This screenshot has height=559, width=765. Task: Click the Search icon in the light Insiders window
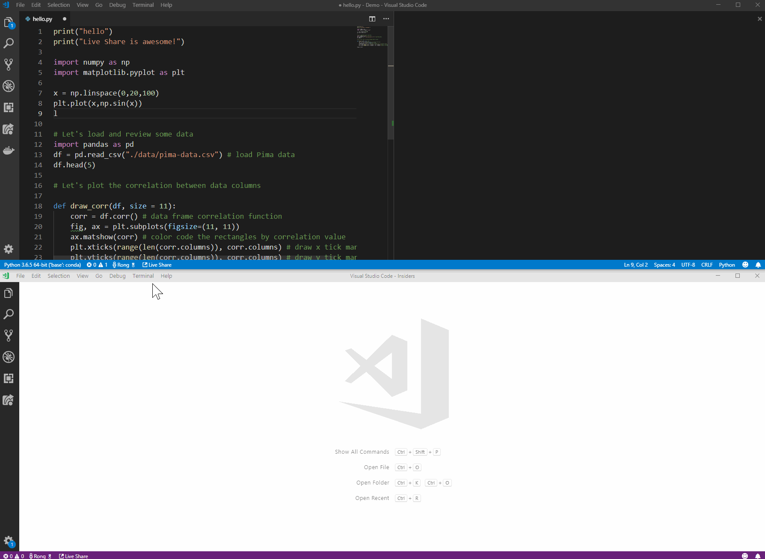[9, 314]
